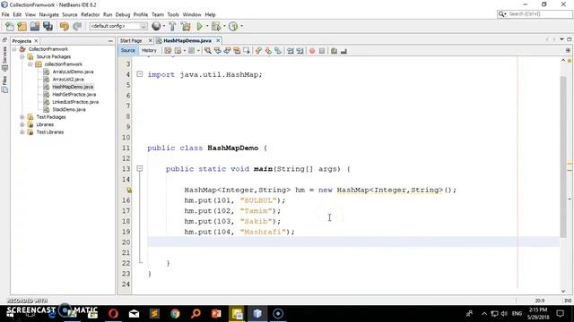This screenshot has height=322, width=574.
Task: Click the Redo toolbar icon
Action: pos(77,26)
